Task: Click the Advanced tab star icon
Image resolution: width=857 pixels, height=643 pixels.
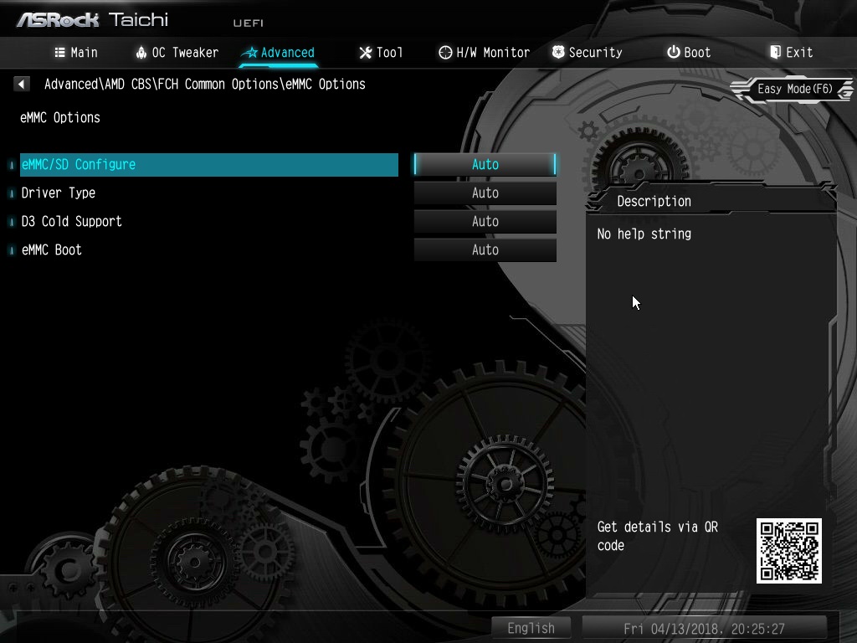Action: 250,53
